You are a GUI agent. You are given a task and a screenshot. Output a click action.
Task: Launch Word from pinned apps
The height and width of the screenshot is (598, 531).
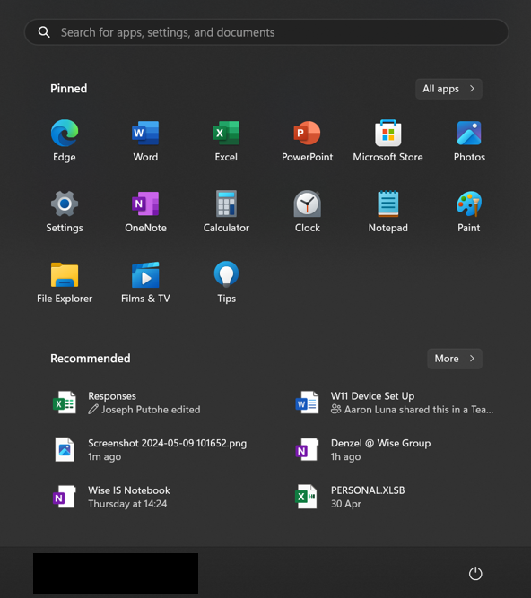pyautogui.click(x=145, y=140)
